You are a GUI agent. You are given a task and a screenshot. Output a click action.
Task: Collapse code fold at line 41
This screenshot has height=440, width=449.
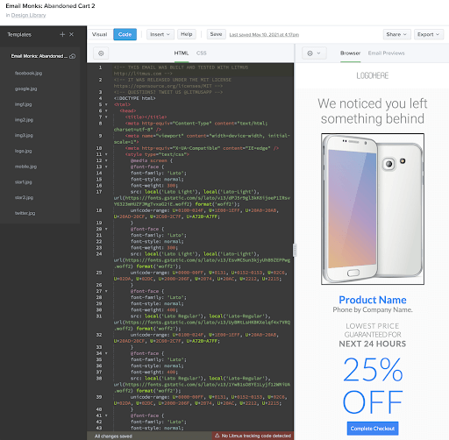(106, 415)
